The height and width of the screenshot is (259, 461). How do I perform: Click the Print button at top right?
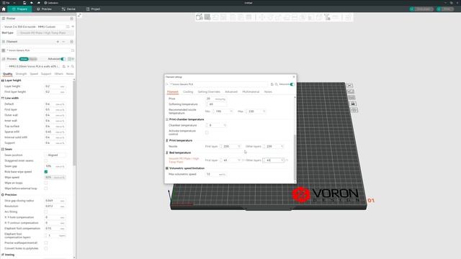point(444,9)
